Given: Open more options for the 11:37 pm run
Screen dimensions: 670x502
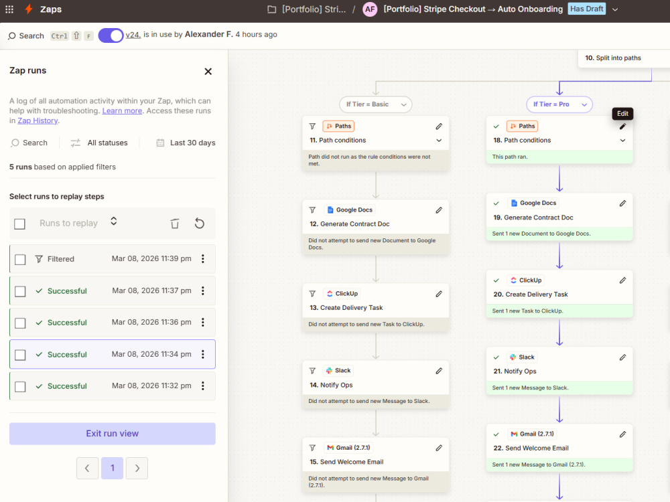Looking at the screenshot, I should pyautogui.click(x=203, y=290).
